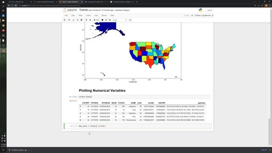Image resolution: width=272 pixels, height=153 pixels.
Task: Click the Python logo icon
Action: click(x=201, y=10)
